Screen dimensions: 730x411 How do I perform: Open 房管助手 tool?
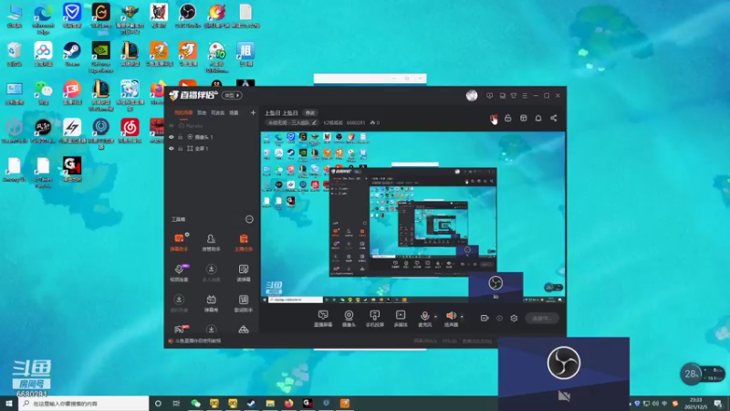(x=211, y=242)
